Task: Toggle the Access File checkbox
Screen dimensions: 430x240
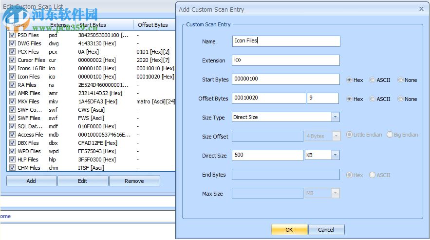Action: point(12,134)
